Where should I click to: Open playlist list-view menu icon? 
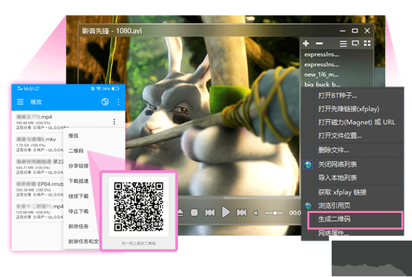tap(343, 44)
